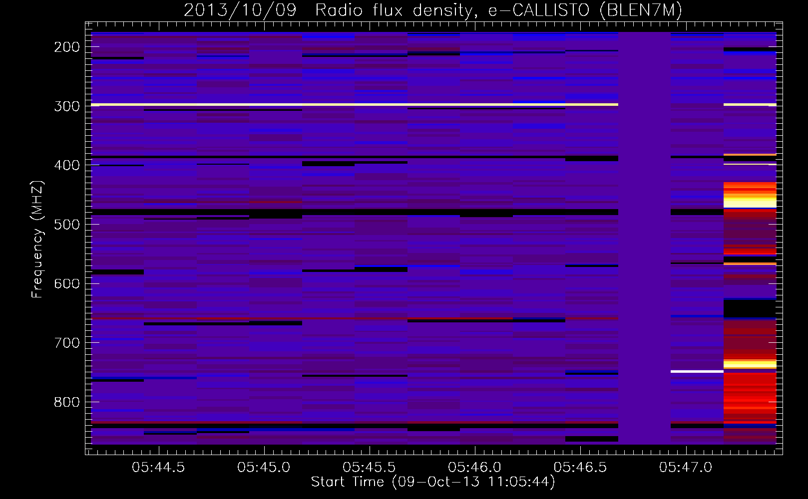This screenshot has height=499, width=808.
Task: Click the bright yellow burst near 470 MHz
Action: pyautogui.click(x=750, y=202)
